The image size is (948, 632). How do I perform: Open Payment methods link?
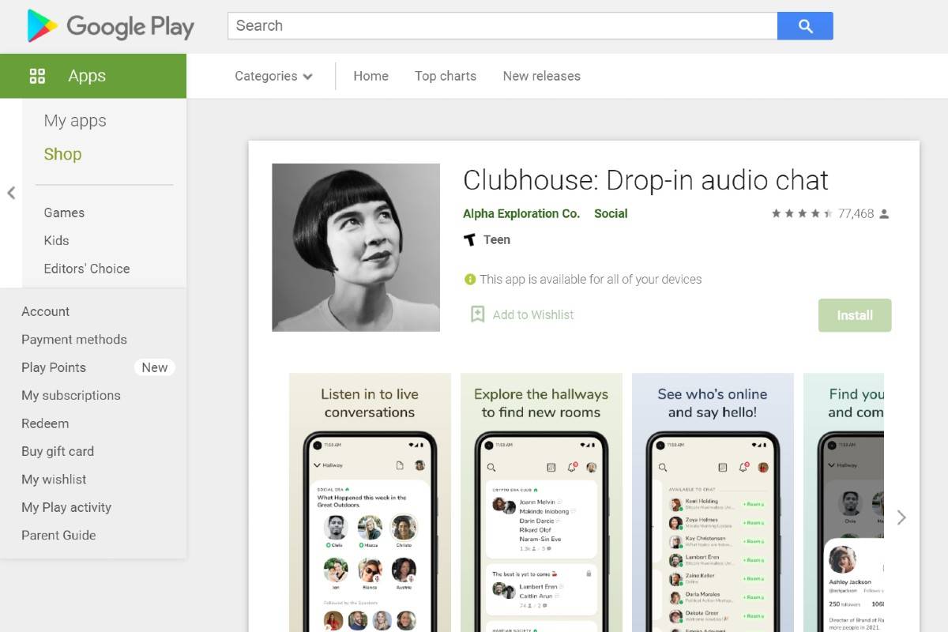74,340
